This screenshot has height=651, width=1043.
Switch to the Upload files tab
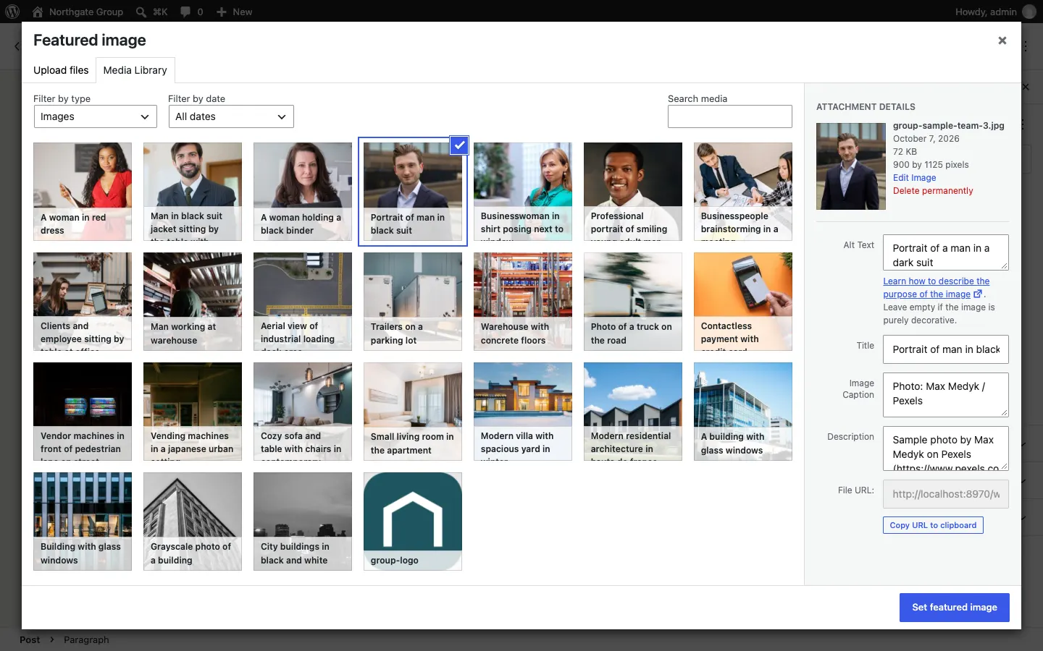pyautogui.click(x=61, y=70)
